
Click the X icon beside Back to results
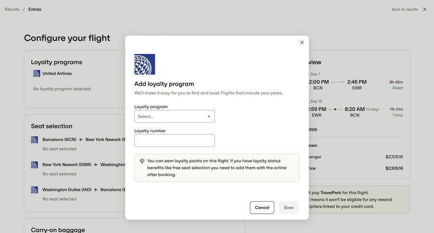[x=425, y=9]
